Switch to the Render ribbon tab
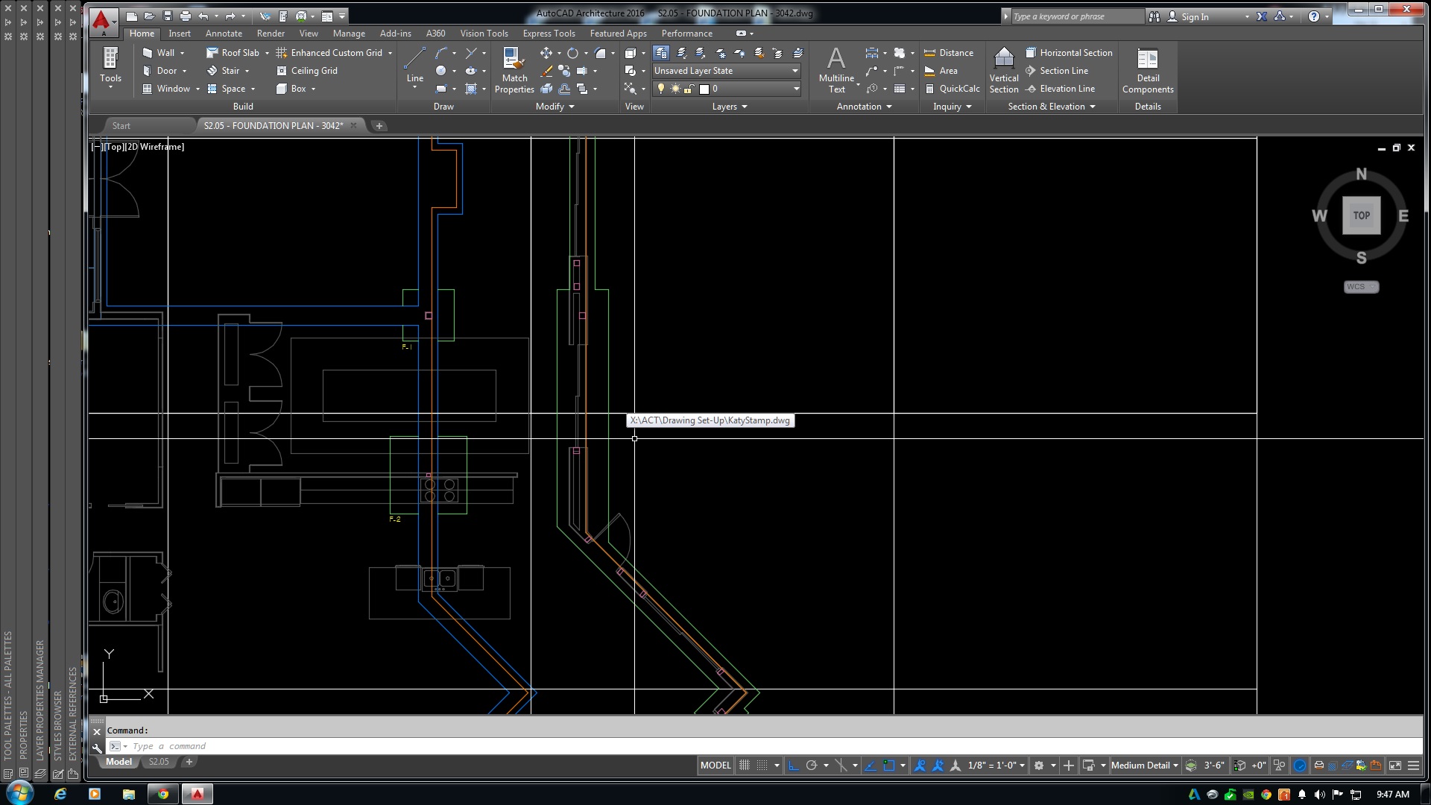This screenshot has height=805, width=1431. pos(271,33)
